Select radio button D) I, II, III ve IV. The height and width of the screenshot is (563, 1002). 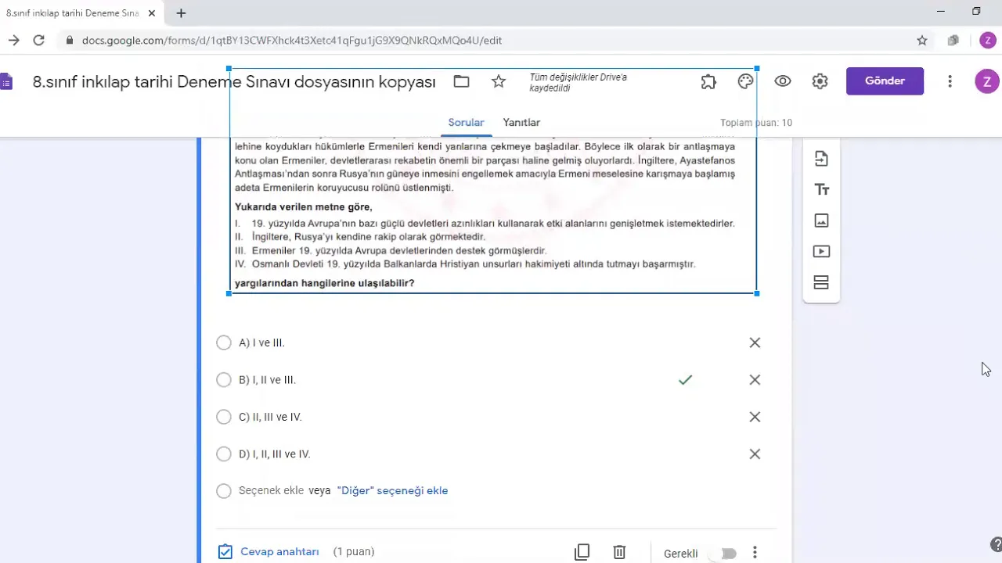pyautogui.click(x=224, y=454)
